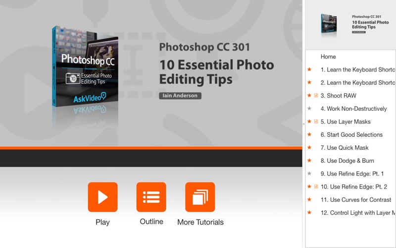396x248 pixels.
Task: Toggle the gray star for 4. Work Non-Destructively
Action: click(309, 109)
